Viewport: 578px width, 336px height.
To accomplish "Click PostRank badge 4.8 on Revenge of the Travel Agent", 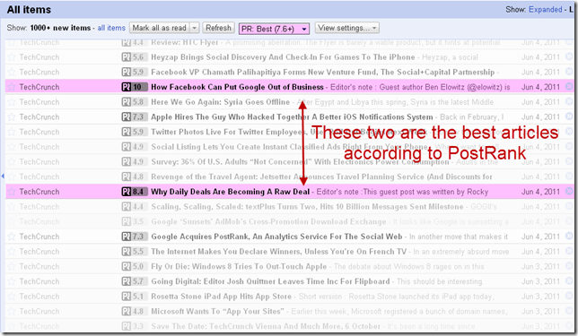I will (x=135, y=177).
